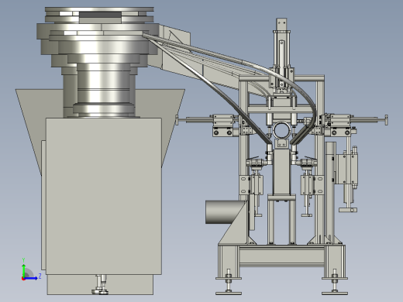Select the large rectangular feeder cabinet
The height and width of the screenshot is (302, 403).
coord(104,196)
